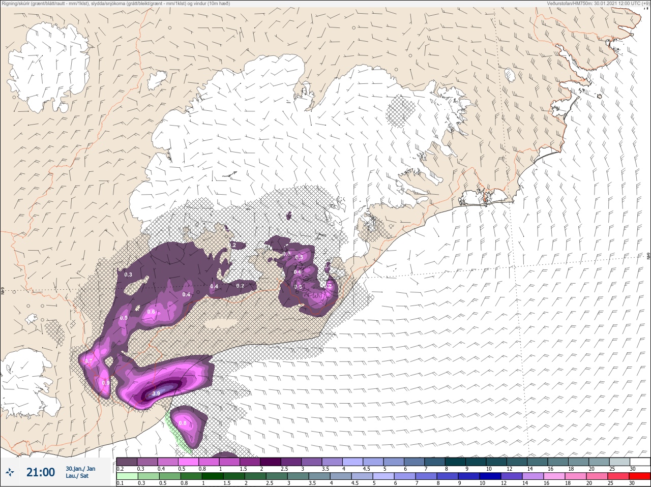Click the date label 30.jan./Jan
The image size is (651, 487).
tap(80, 469)
